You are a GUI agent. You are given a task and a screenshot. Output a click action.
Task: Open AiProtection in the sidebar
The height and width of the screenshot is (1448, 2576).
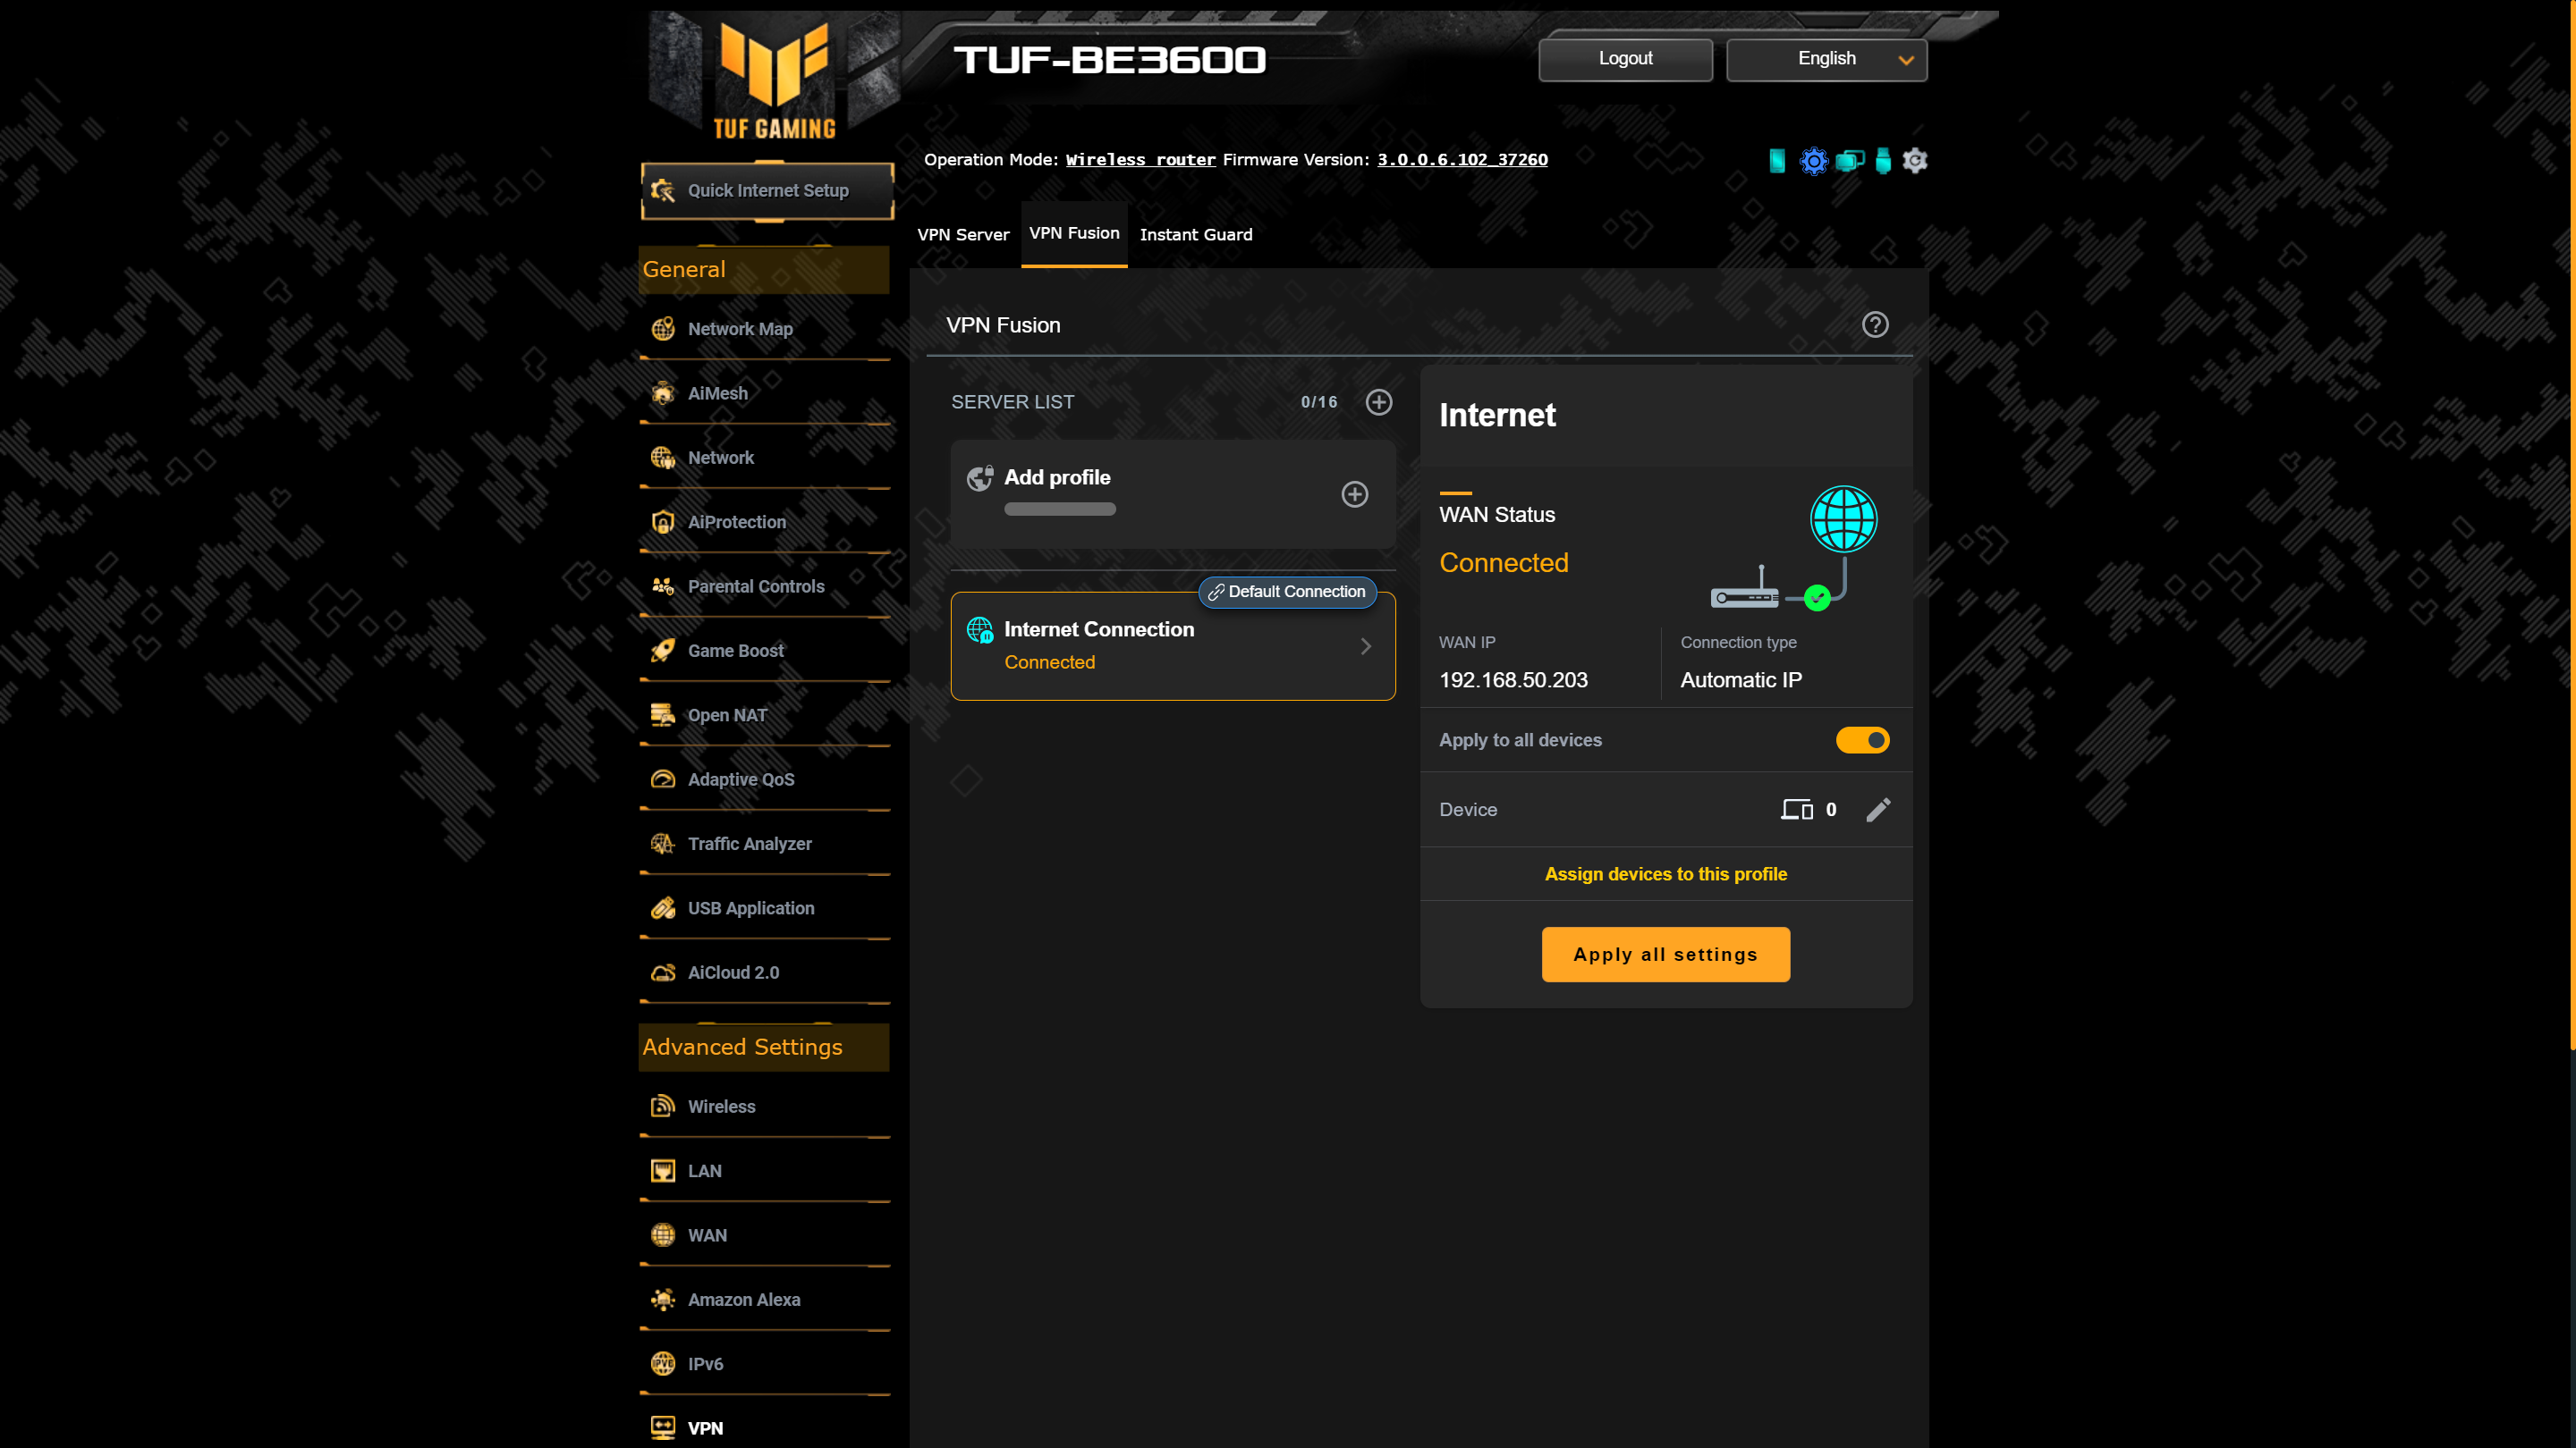click(736, 522)
